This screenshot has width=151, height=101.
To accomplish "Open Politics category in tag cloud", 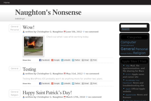I will [x=130, y=54].
